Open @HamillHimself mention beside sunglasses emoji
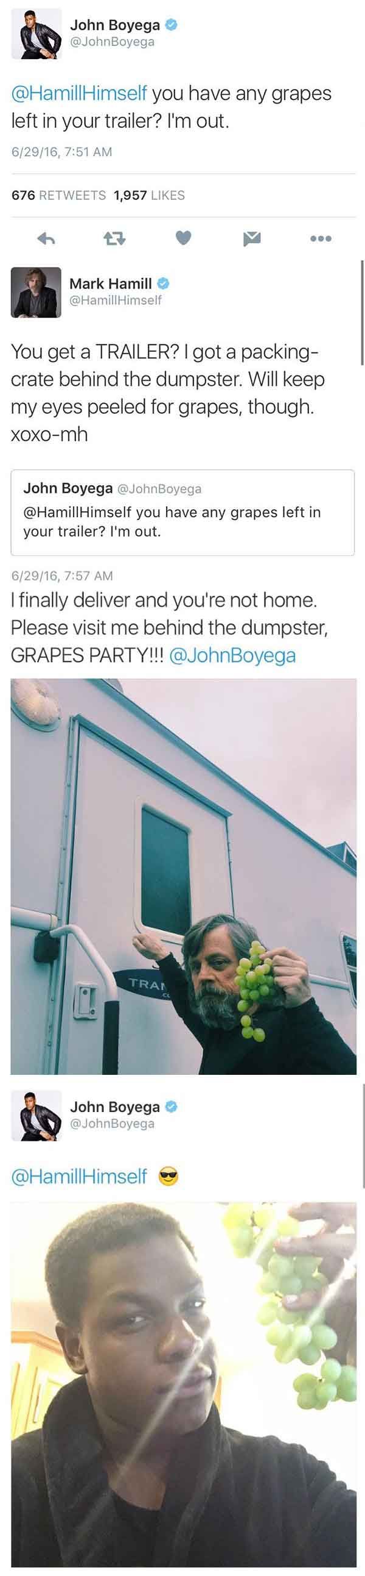Viewport: 365px width, 1576px height. (x=79, y=1176)
